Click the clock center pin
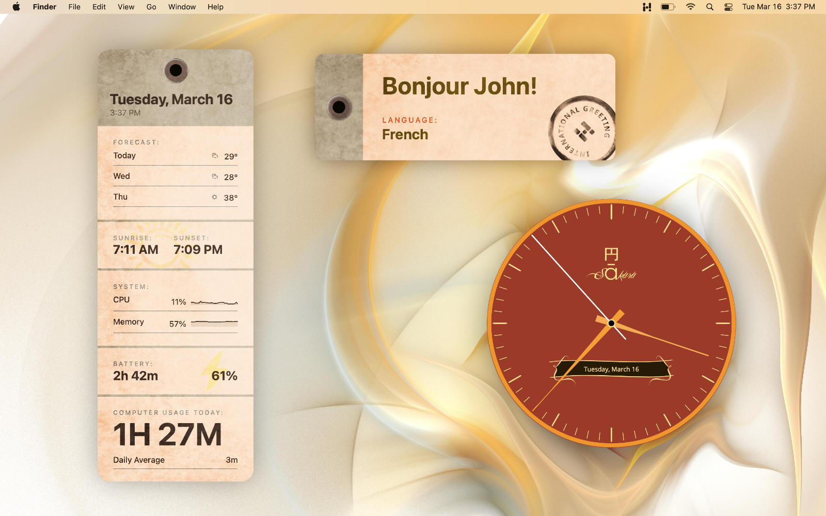 point(611,323)
